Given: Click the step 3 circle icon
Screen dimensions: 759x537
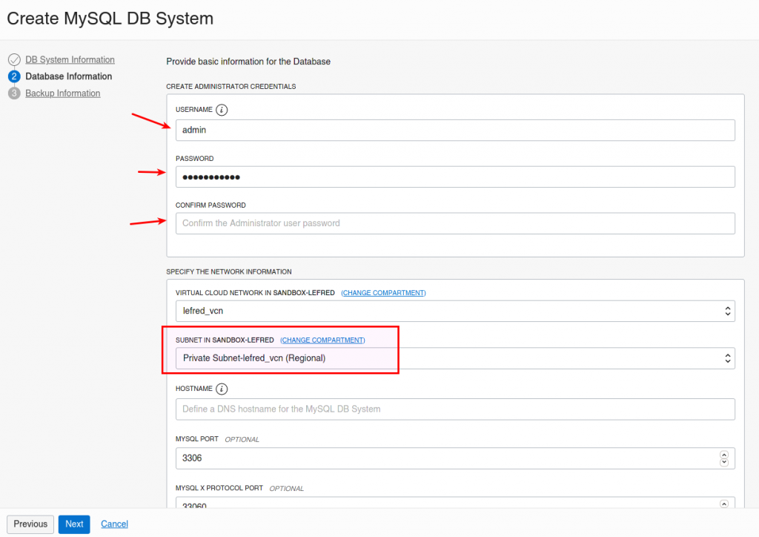Looking at the screenshot, I should click(x=14, y=93).
